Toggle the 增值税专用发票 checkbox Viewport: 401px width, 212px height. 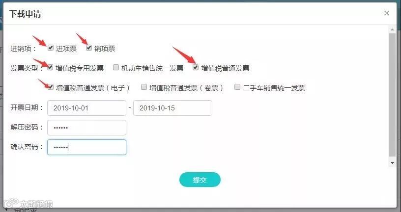coord(50,68)
